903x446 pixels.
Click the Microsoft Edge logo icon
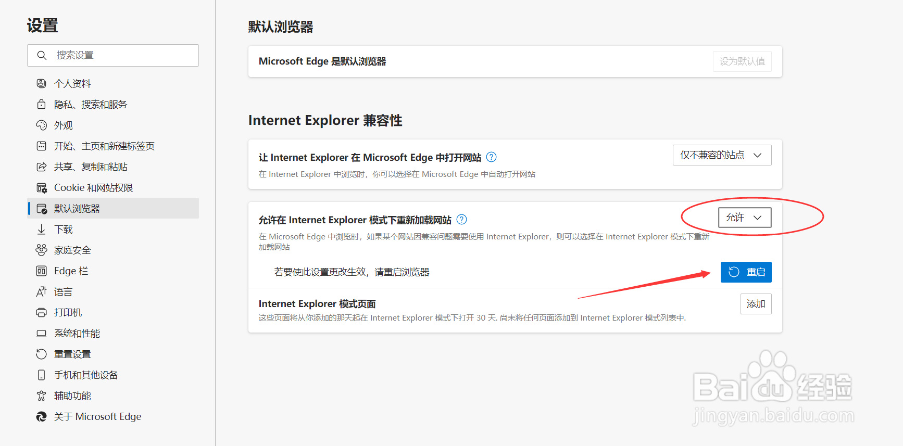41,416
